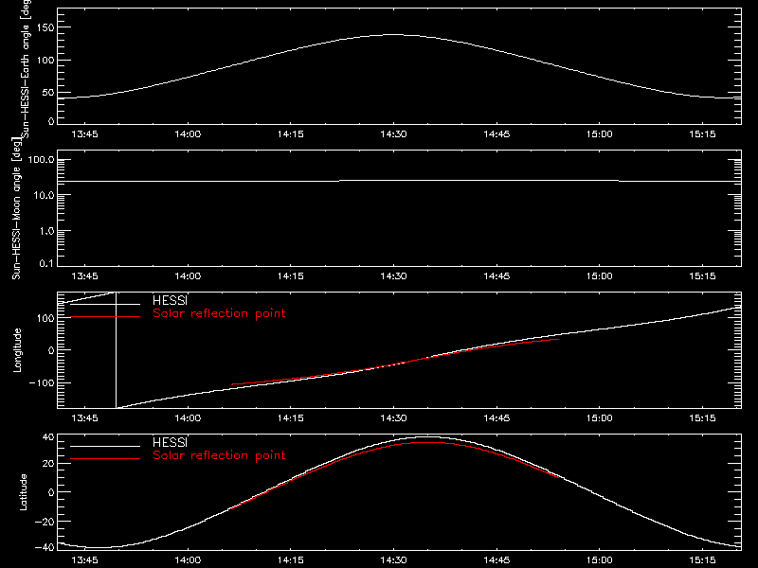This screenshot has width=758, height=568.
Task: Click the -100 tick on Longitude axis
Action: tap(42, 382)
